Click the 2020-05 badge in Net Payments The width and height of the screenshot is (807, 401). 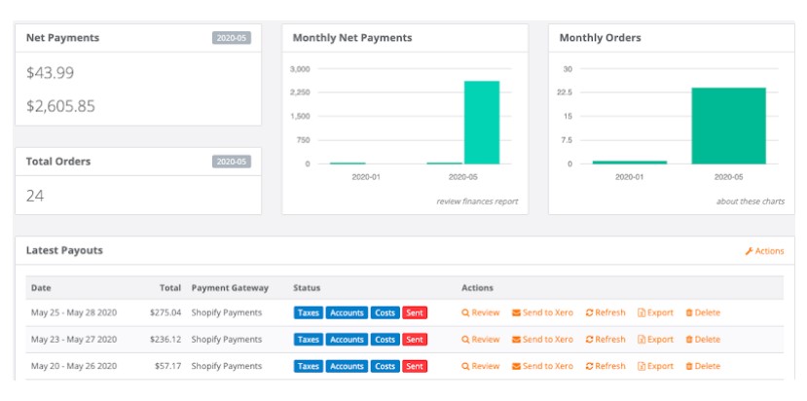(232, 38)
